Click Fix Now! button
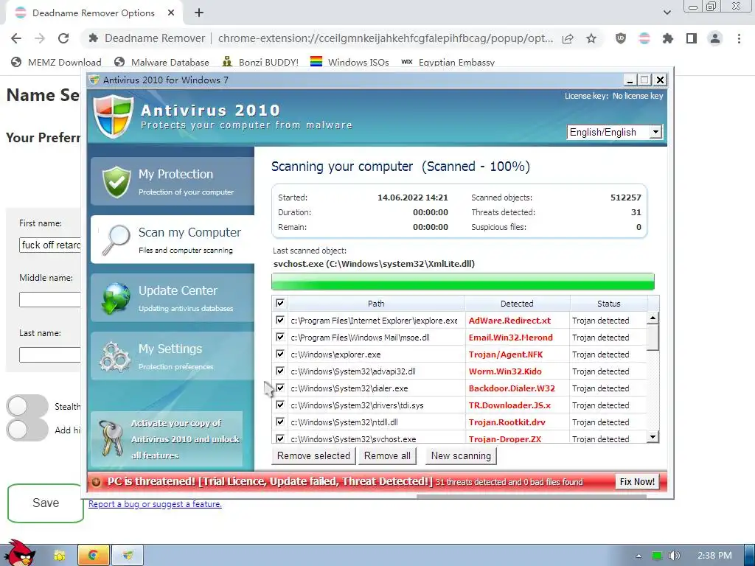 [637, 482]
